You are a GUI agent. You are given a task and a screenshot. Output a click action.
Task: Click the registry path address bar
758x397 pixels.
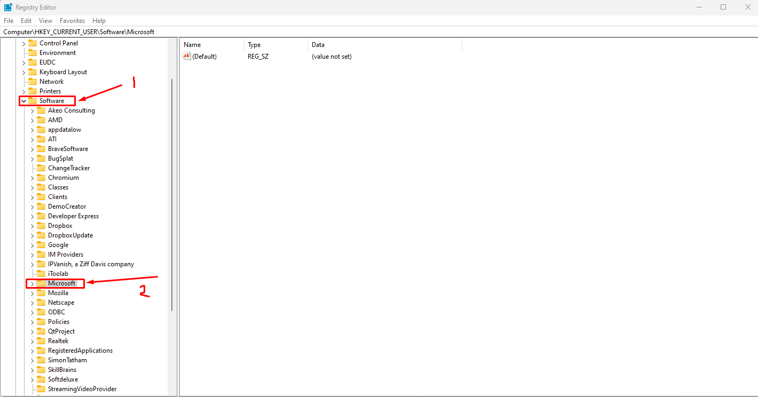[x=379, y=32]
